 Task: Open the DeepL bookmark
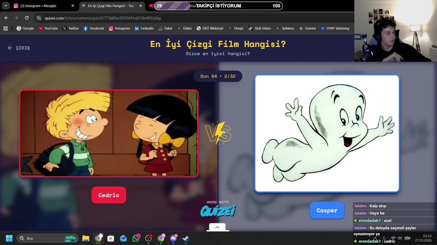click(x=236, y=28)
